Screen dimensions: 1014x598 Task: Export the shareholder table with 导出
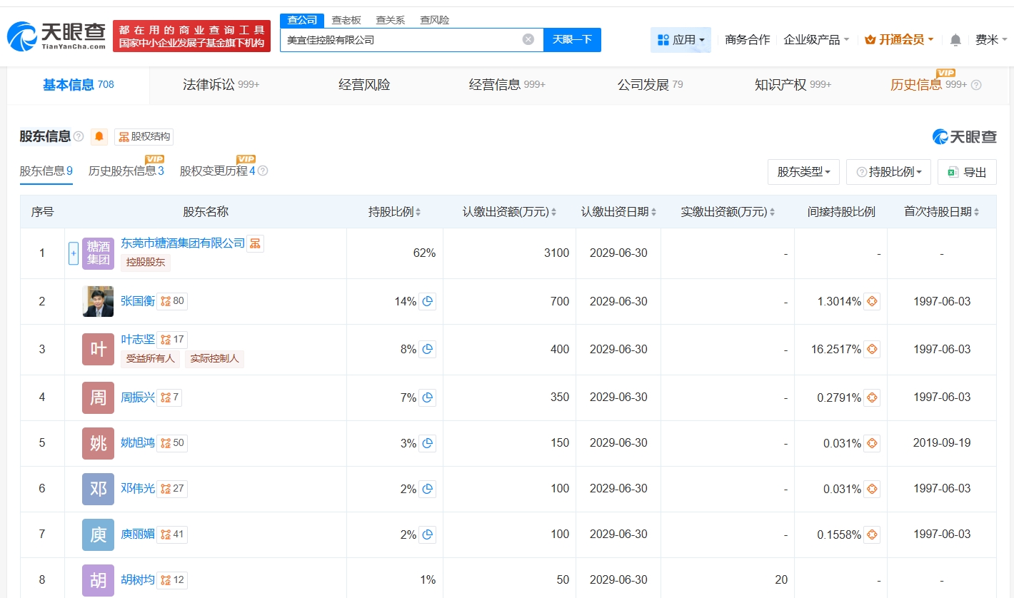click(x=966, y=172)
